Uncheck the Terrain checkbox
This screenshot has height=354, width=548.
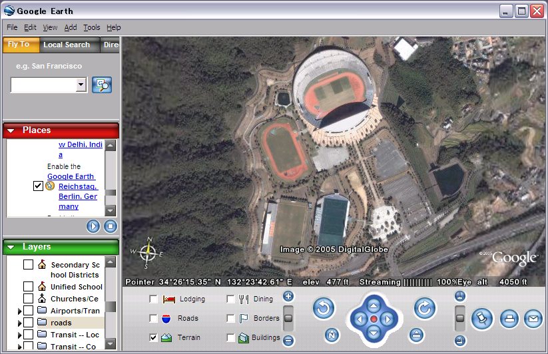click(x=154, y=337)
